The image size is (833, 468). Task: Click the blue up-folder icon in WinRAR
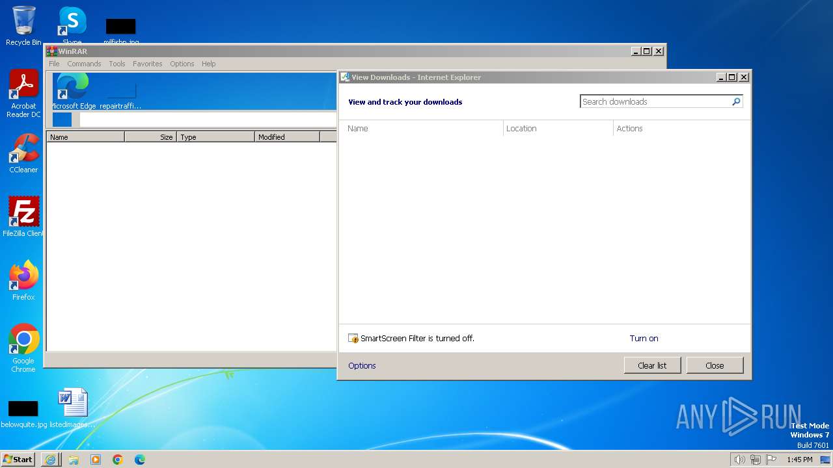pos(62,120)
